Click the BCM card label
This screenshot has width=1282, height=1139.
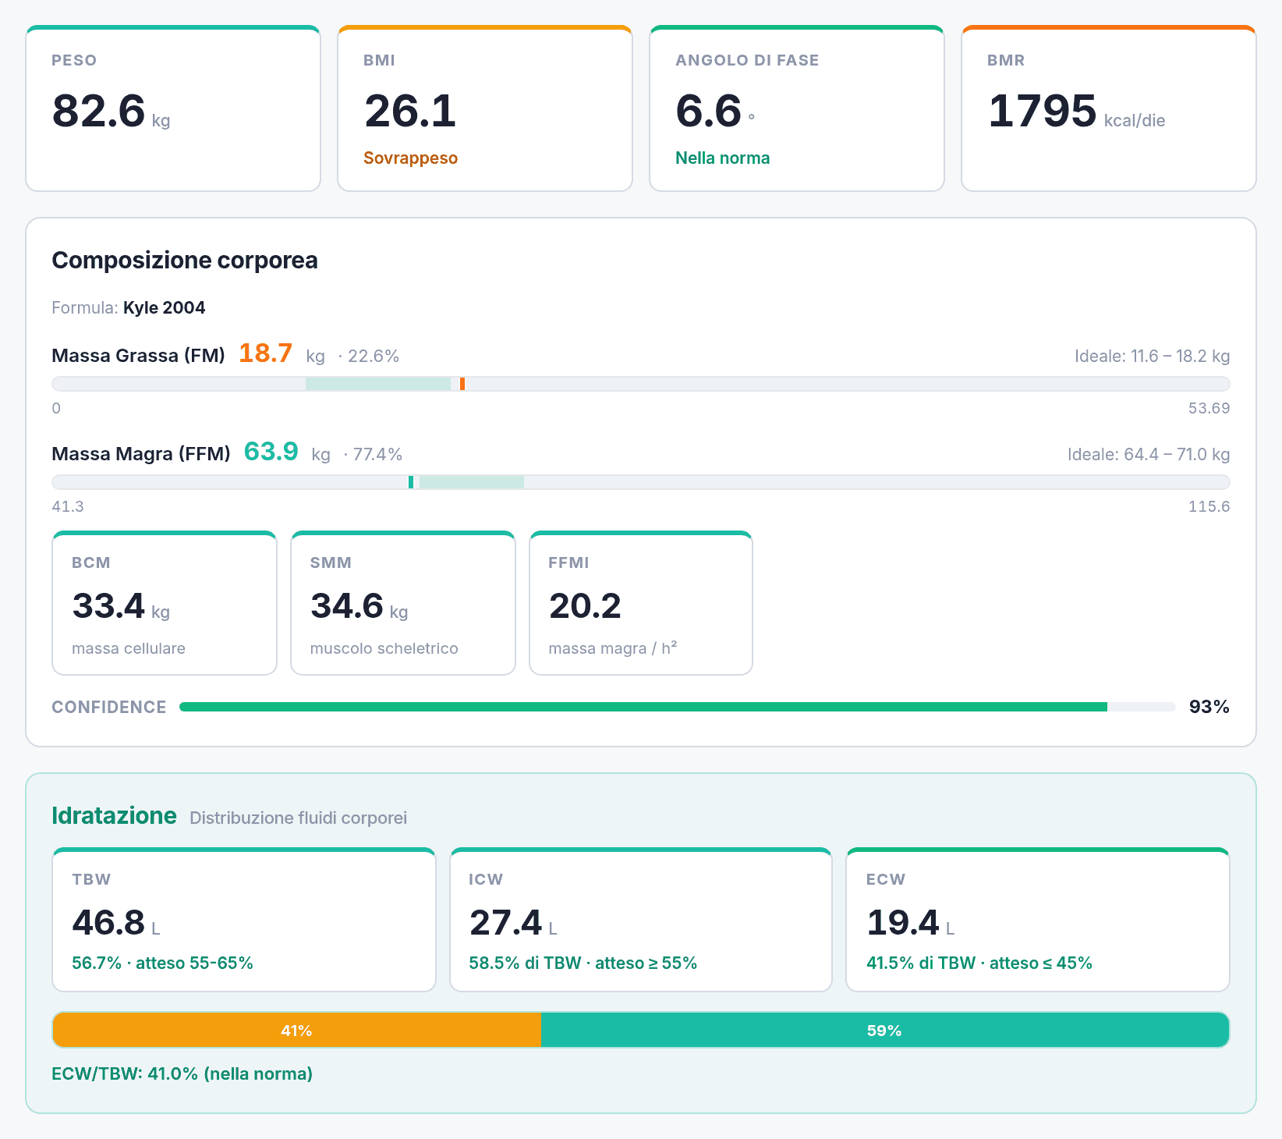click(x=91, y=562)
